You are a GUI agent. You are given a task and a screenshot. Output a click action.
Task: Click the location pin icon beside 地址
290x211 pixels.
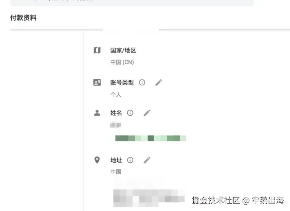click(x=97, y=160)
